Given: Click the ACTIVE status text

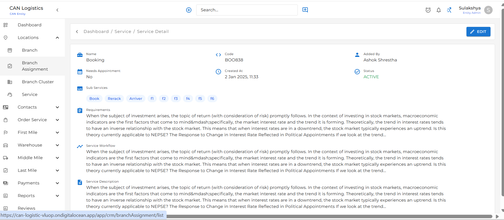Looking at the screenshot, I should 371,77.
